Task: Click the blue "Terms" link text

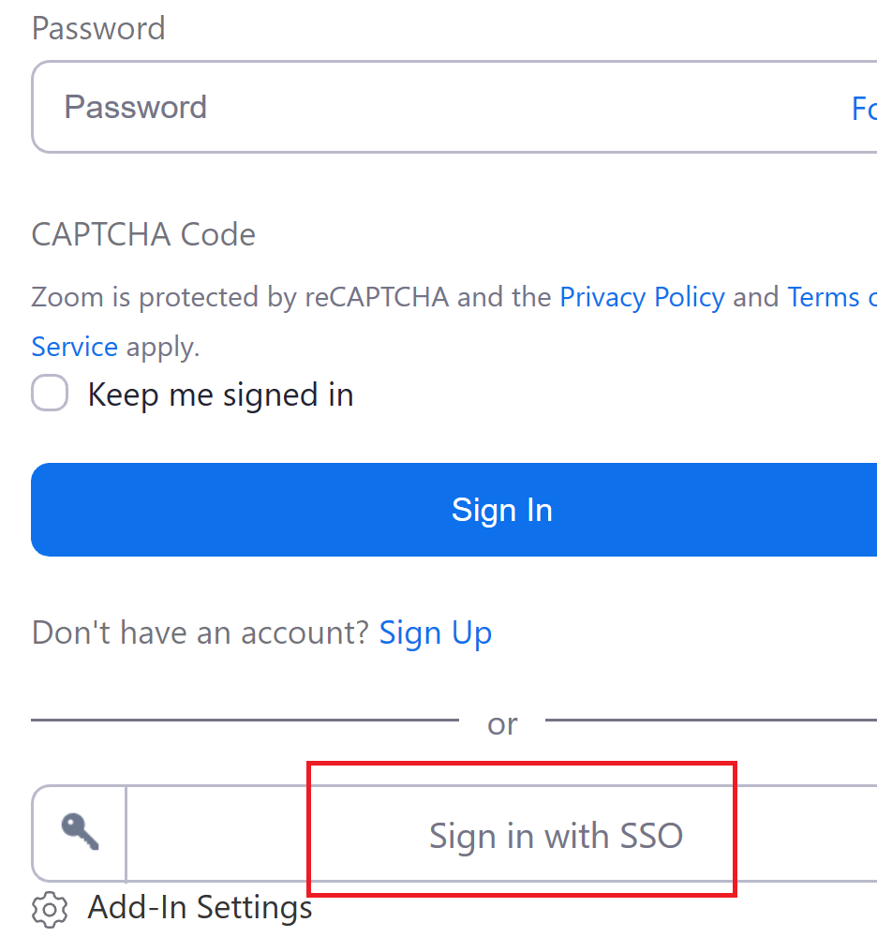Action: coord(824,298)
